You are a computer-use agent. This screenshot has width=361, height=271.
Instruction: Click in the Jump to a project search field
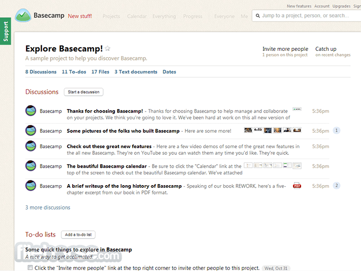pos(306,15)
